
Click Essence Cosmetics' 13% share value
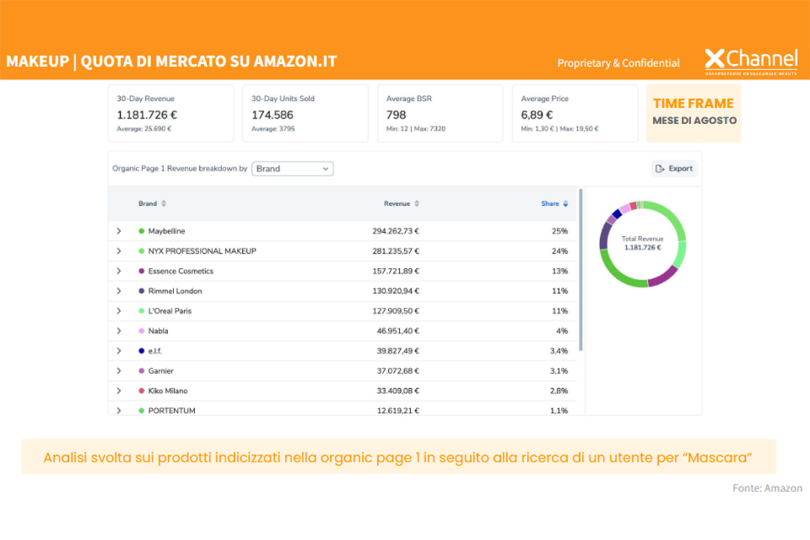(560, 271)
